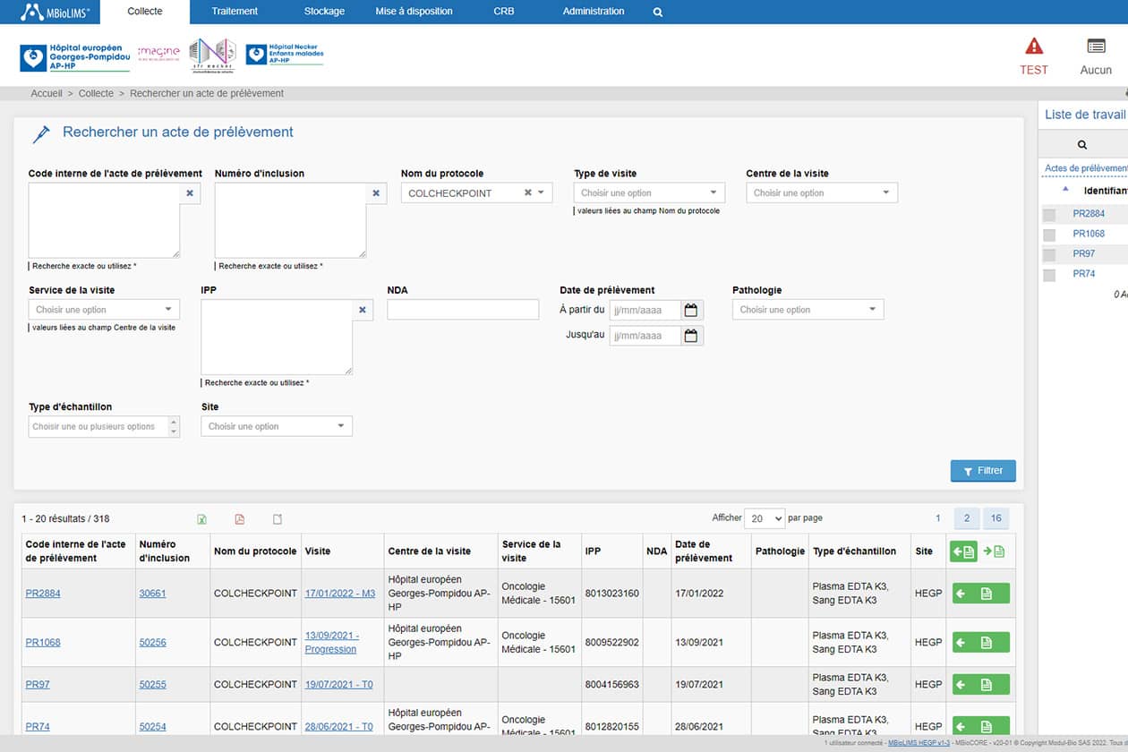Image resolution: width=1128 pixels, height=752 pixels.
Task: Click the Code interne de l'acte text area
Action: coord(104,220)
